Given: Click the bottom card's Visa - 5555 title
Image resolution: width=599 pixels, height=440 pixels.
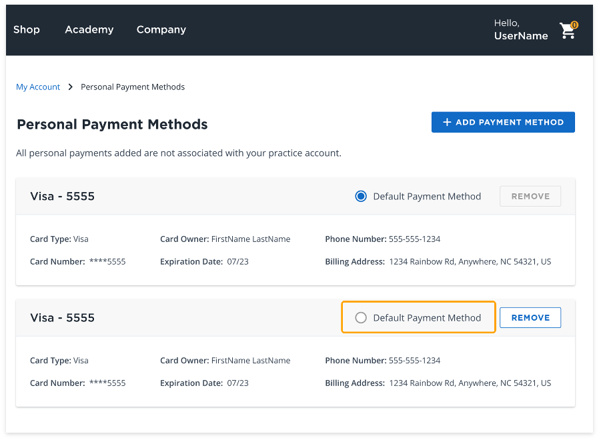Looking at the screenshot, I should (63, 318).
